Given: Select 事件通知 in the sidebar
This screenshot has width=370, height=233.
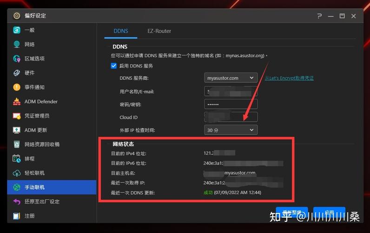Looking at the screenshot, I should click(x=52, y=87).
